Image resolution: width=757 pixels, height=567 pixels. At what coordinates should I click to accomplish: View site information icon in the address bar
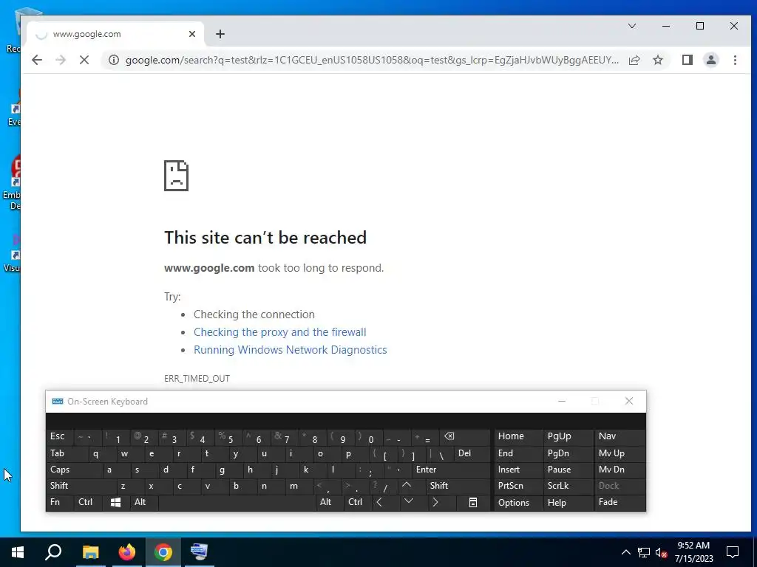coord(113,60)
